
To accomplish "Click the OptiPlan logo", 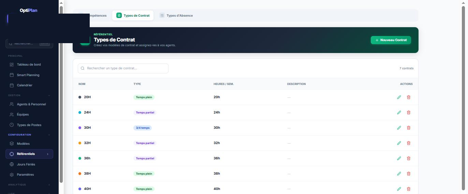I will point(29,11).
